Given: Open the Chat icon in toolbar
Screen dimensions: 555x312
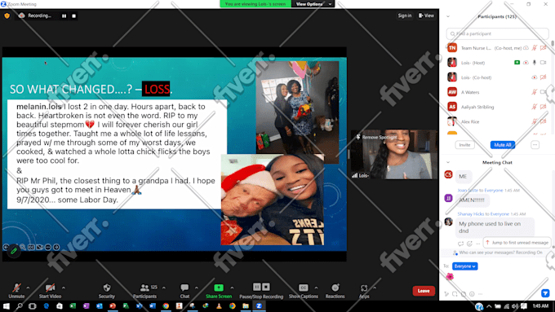Looking at the screenshot, I should point(184,288).
